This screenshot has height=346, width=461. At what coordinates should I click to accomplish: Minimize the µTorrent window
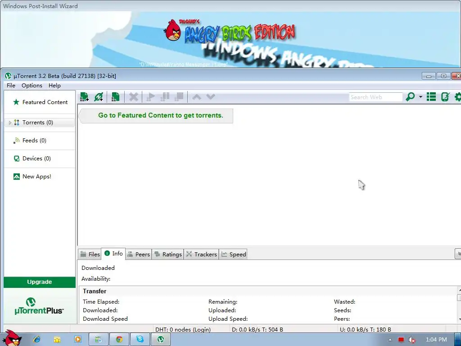point(429,76)
